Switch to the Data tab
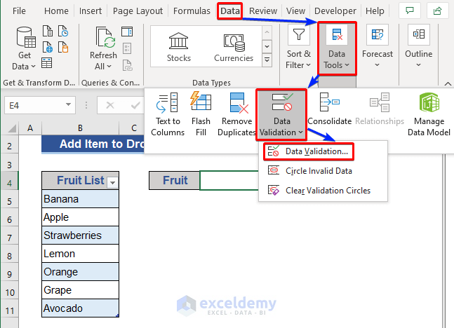The width and height of the screenshot is (454, 328). (x=230, y=11)
